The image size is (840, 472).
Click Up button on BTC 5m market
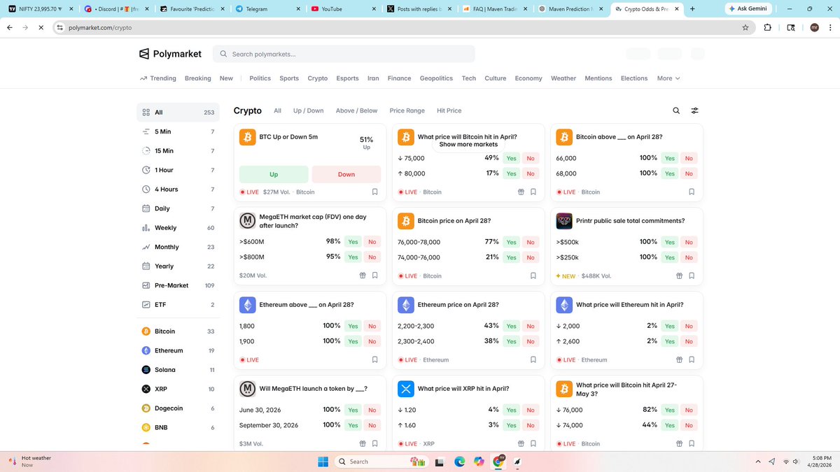274,174
